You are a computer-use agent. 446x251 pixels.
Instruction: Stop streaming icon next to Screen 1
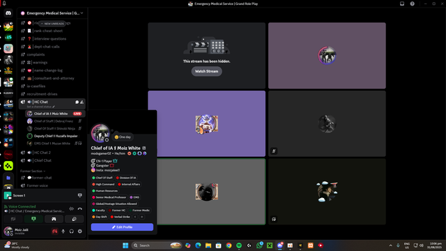(x=80, y=195)
